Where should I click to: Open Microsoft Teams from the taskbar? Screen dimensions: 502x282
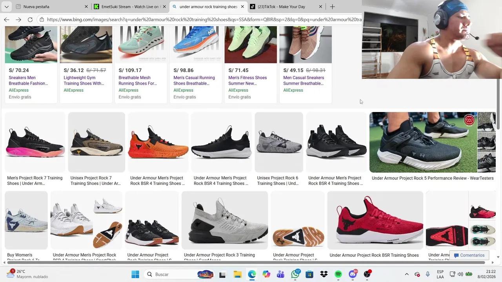[280, 274]
